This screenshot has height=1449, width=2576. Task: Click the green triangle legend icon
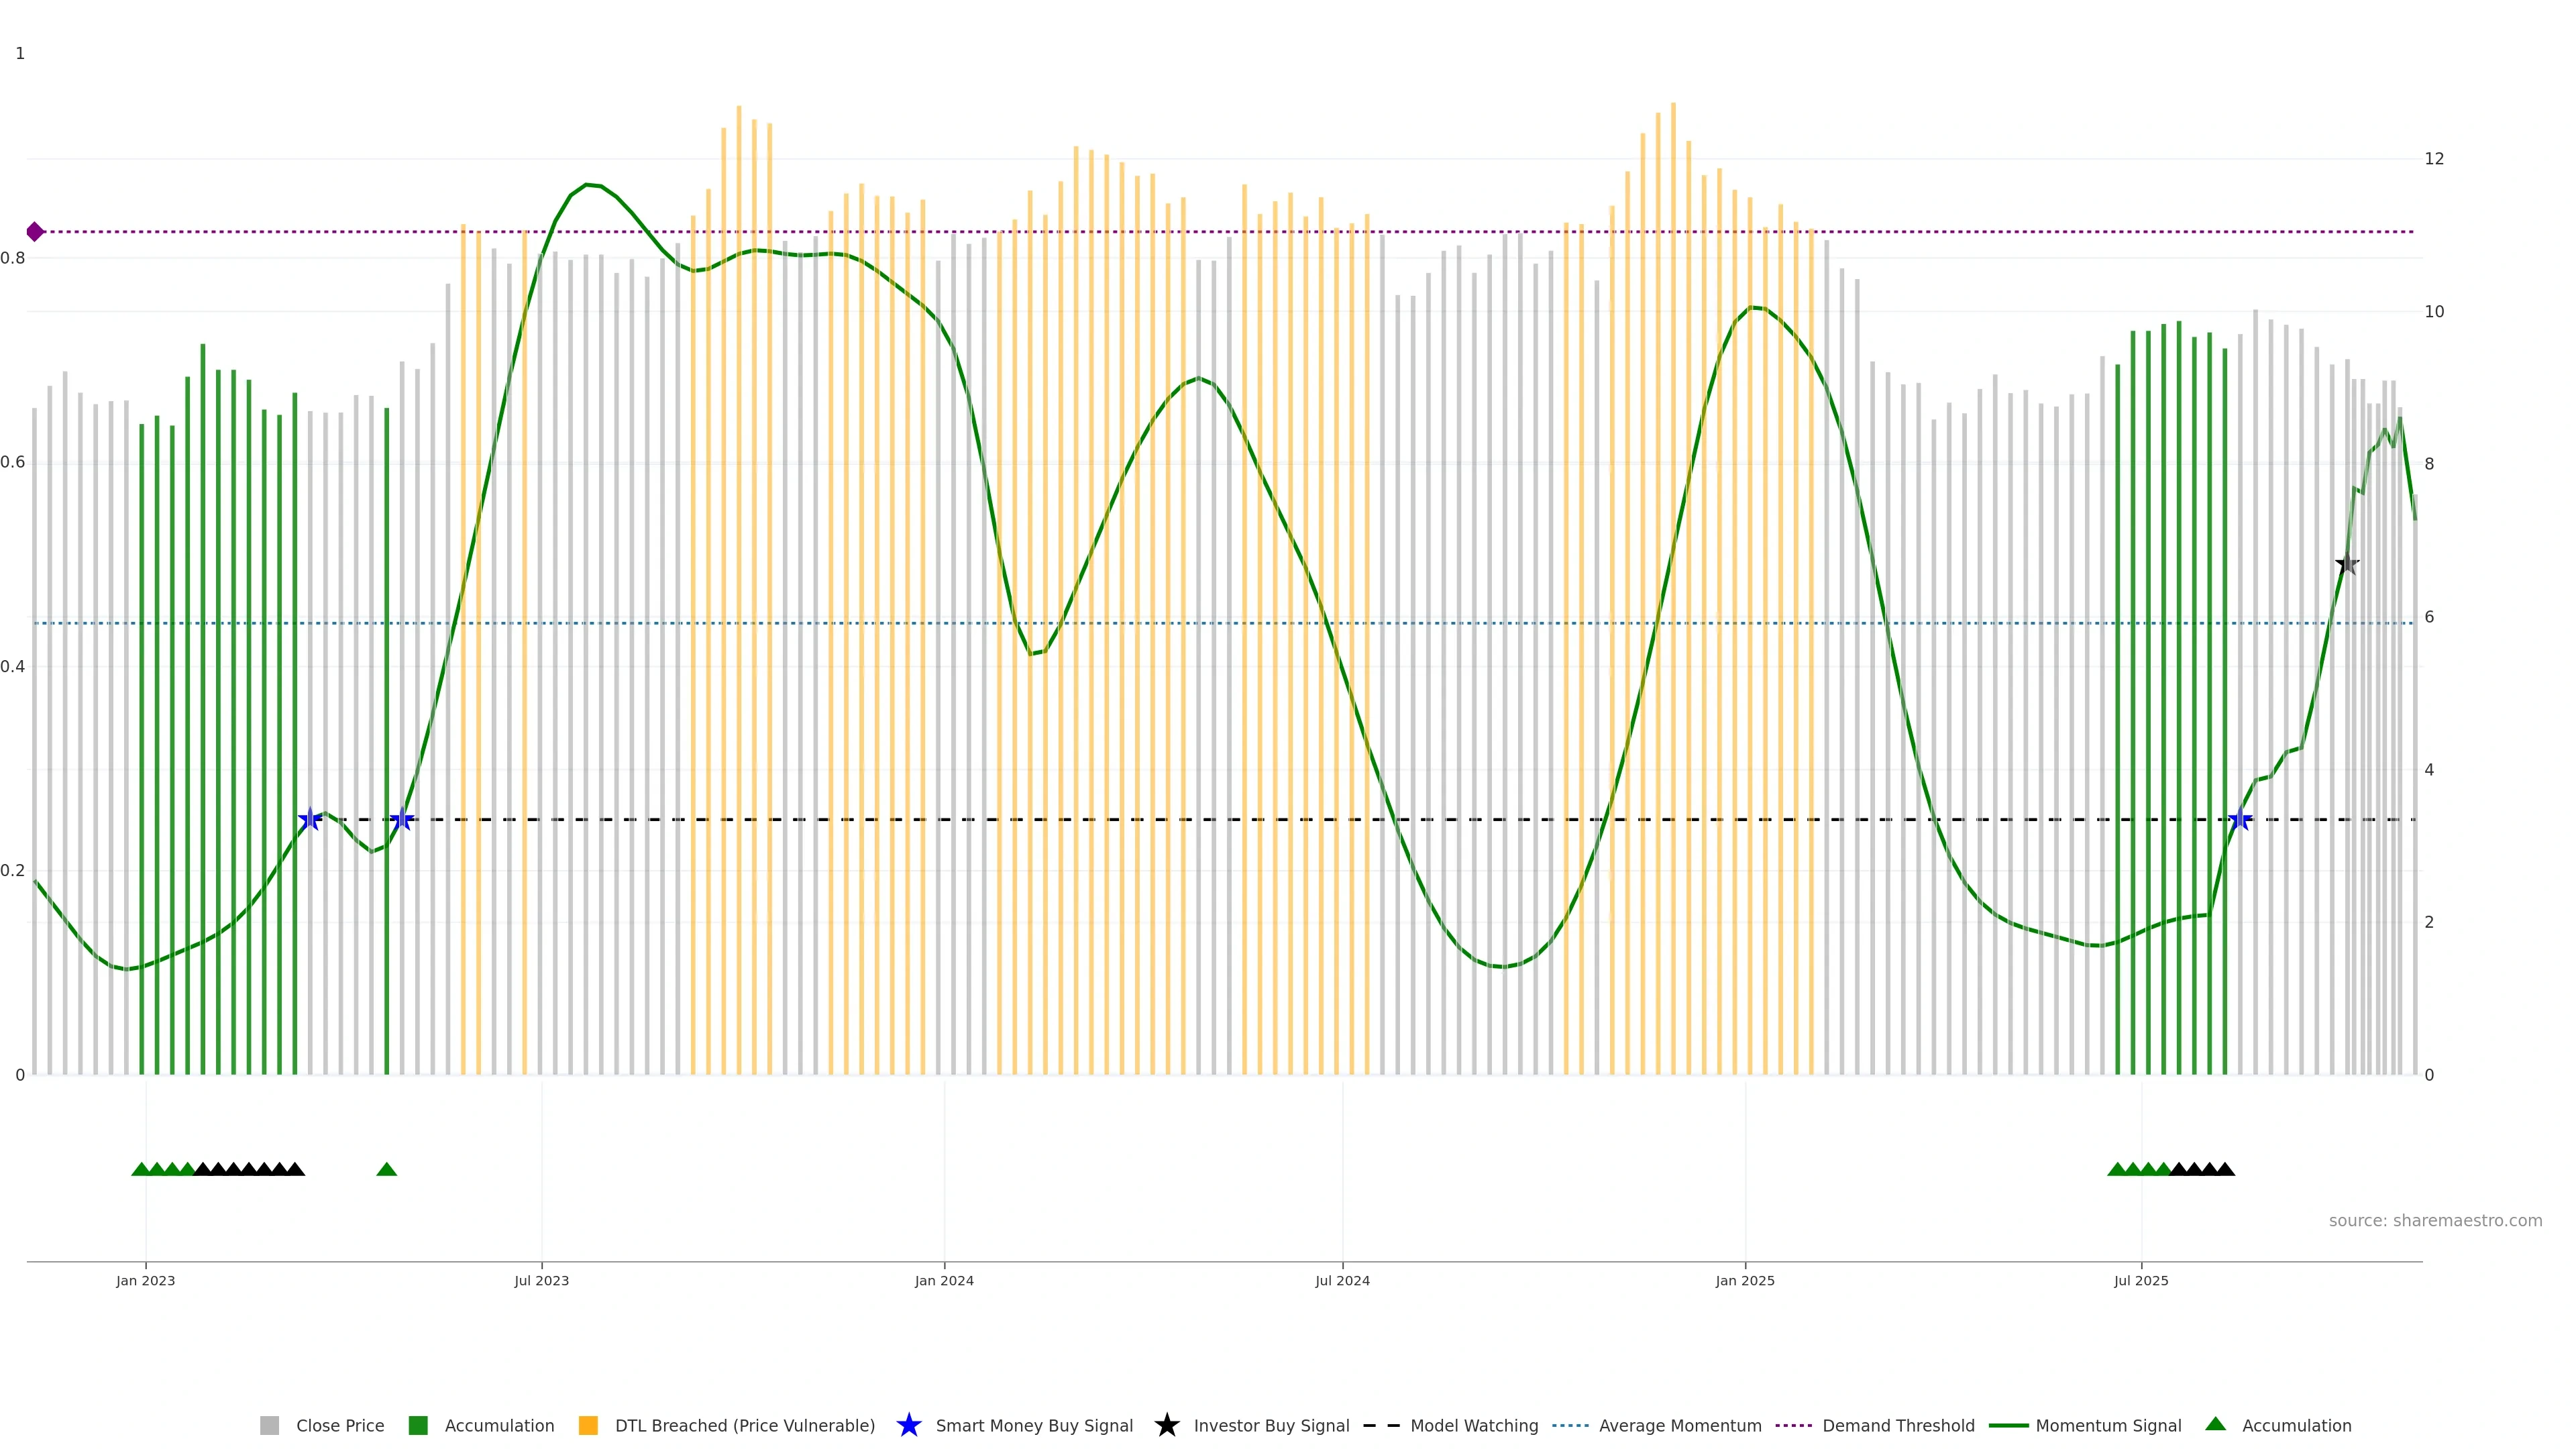(2215, 1424)
